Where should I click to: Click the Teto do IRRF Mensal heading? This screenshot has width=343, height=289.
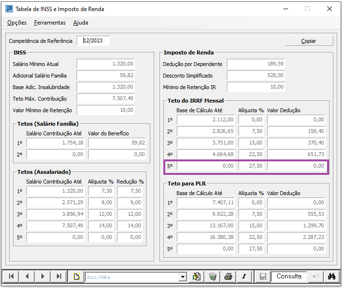pos(196,101)
